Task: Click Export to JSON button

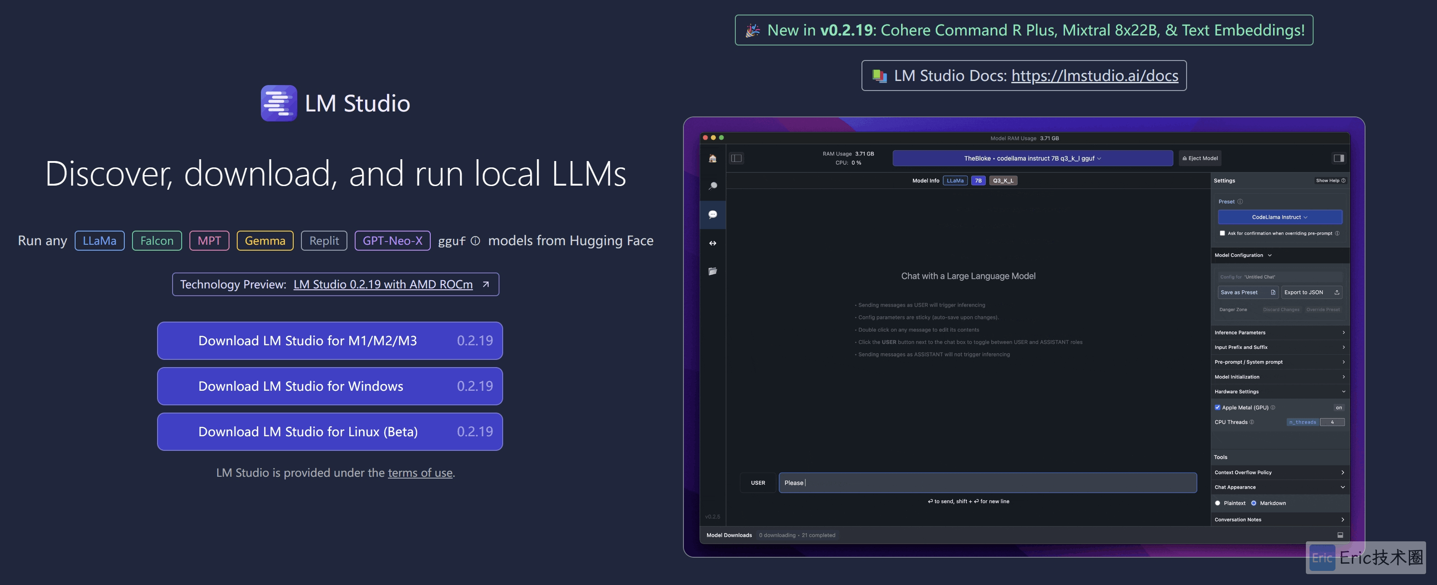Action: (1311, 292)
